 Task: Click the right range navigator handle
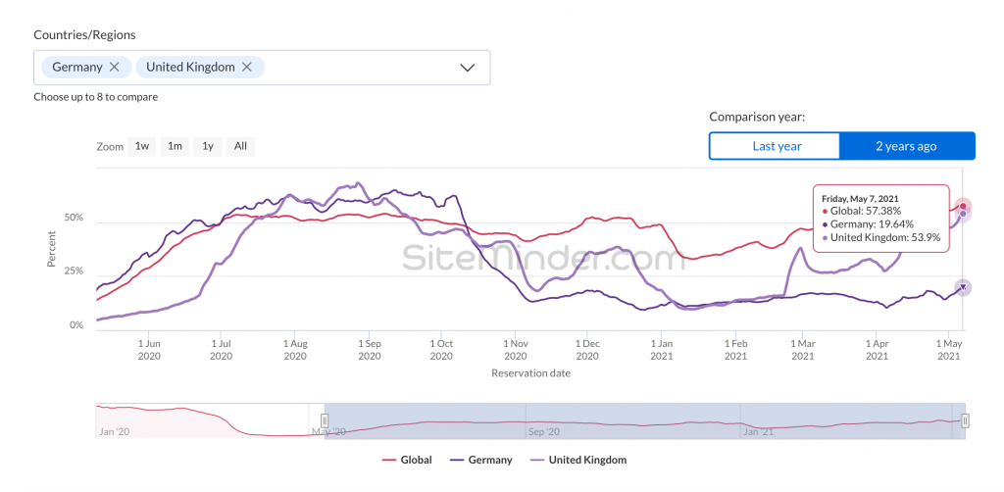click(x=965, y=420)
